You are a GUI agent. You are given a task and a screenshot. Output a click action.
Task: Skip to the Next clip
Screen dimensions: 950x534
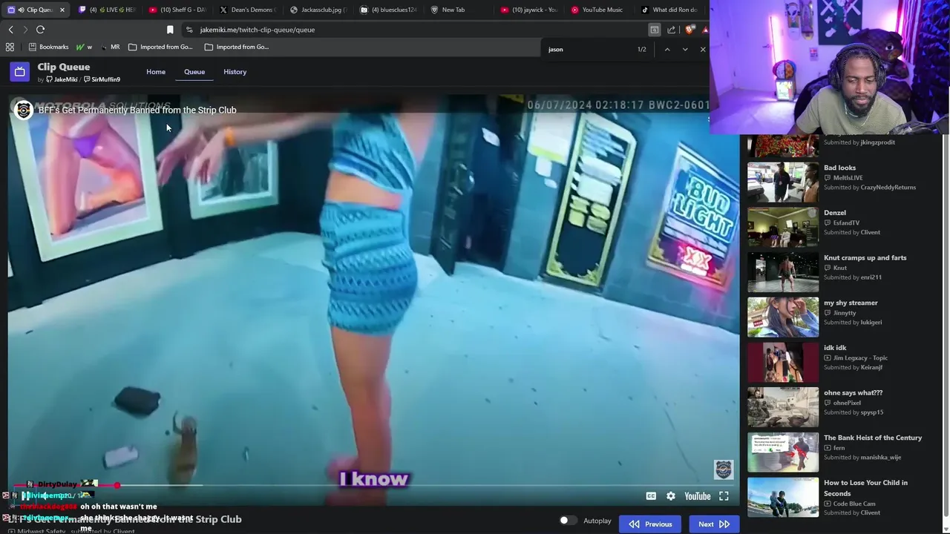click(714, 524)
